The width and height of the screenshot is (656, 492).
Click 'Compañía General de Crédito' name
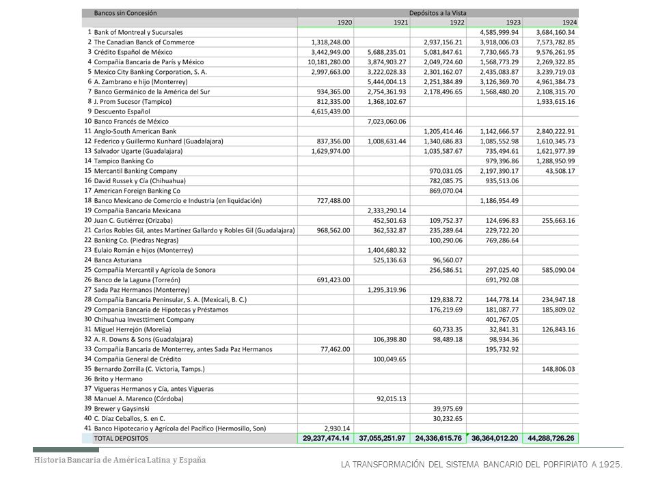[x=137, y=359]
